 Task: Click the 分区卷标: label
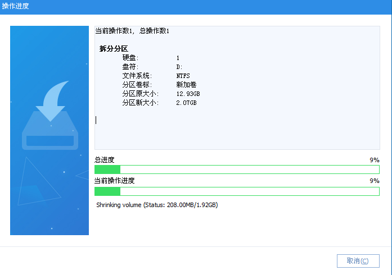tap(137, 85)
